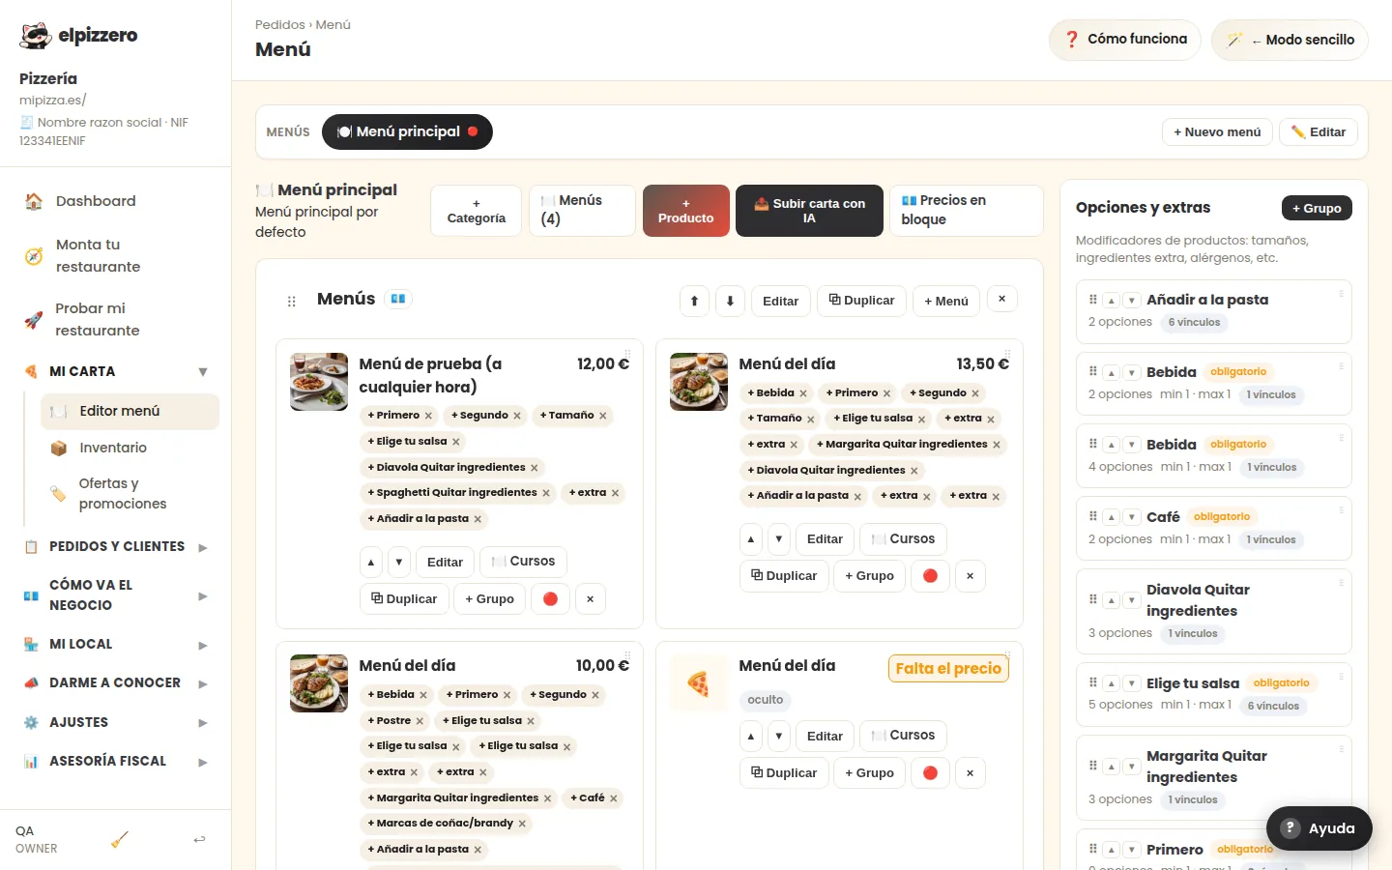This screenshot has width=1392, height=870.
Task: Delete the Menús category with the X
Action: click(1002, 300)
